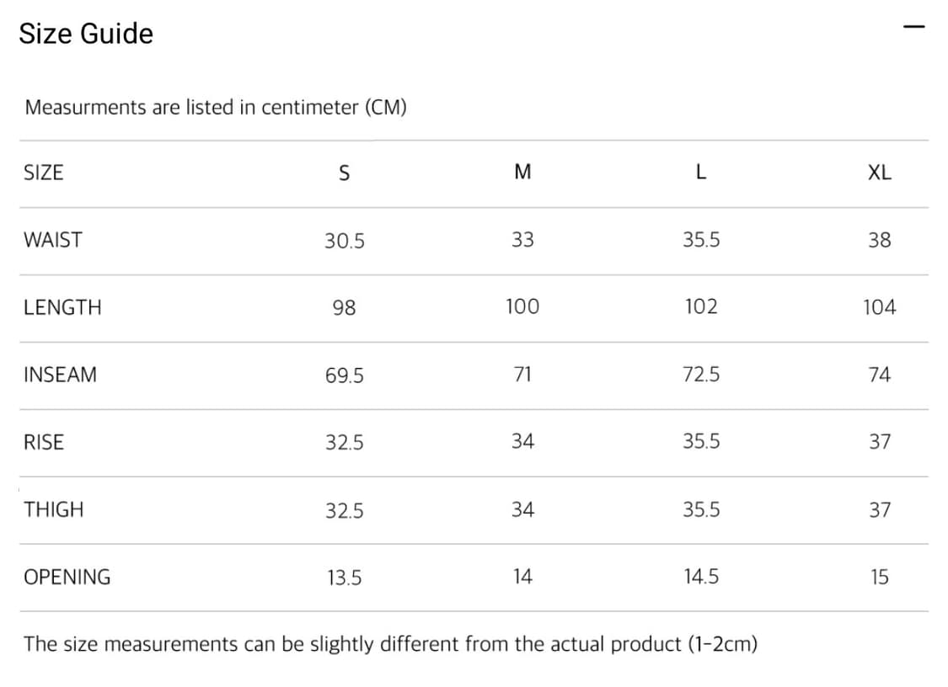Click the Size Guide heading
Image resolution: width=948 pixels, height=687 pixels.
point(86,34)
